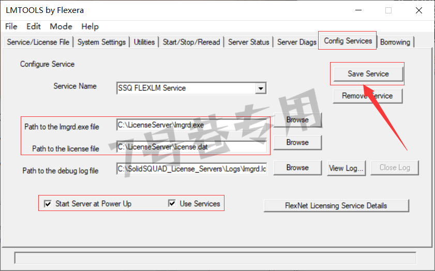Switch to Service/License File tab
The height and width of the screenshot is (271, 435).
point(38,42)
